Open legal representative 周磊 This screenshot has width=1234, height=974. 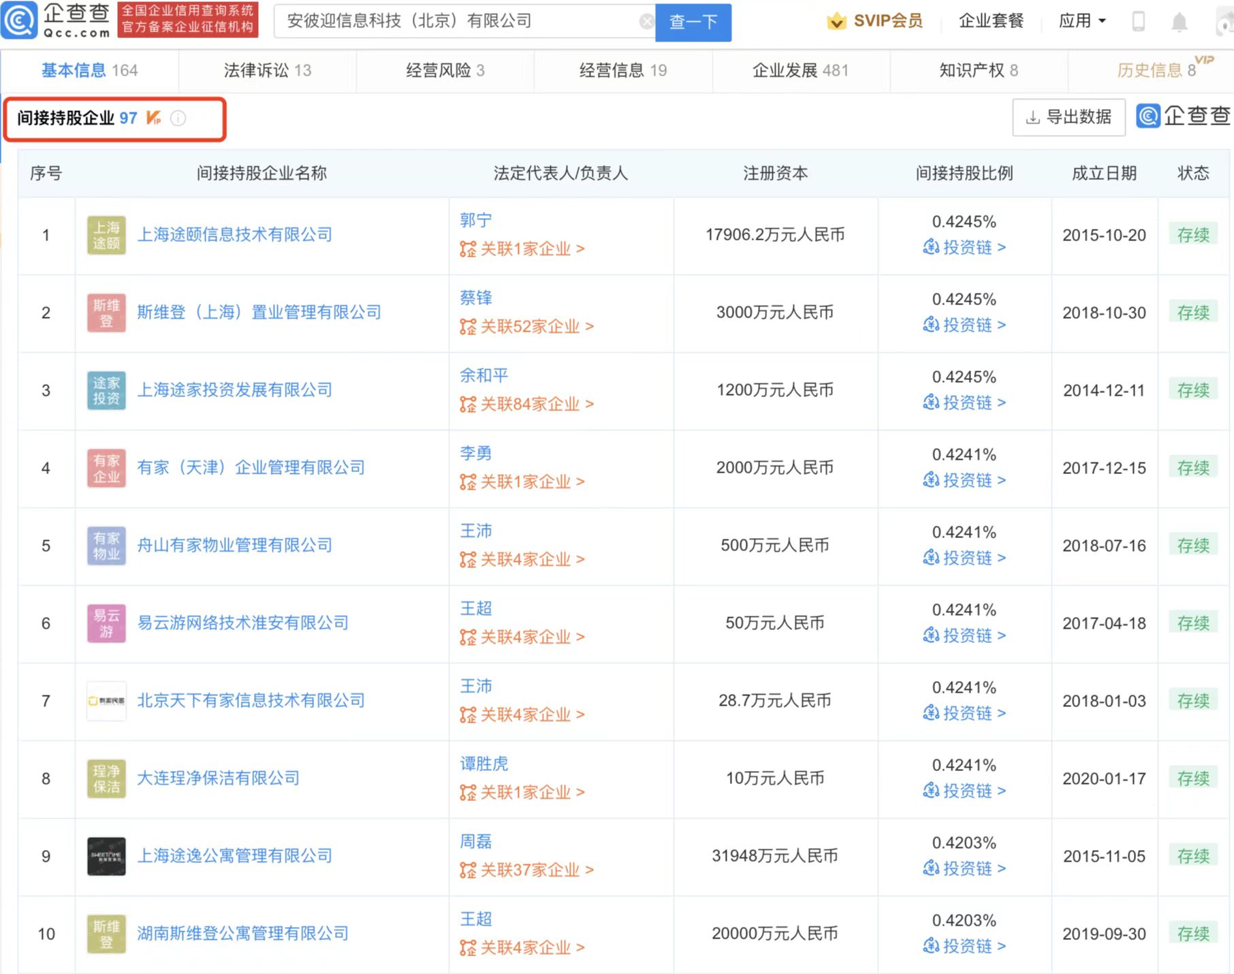pyautogui.click(x=476, y=842)
